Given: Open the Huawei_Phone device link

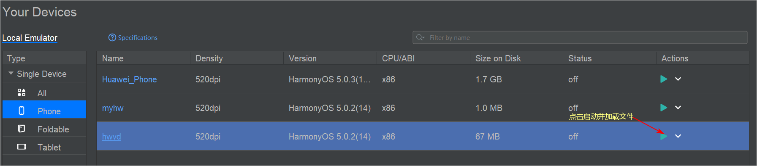Looking at the screenshot, I should (129, 79).
